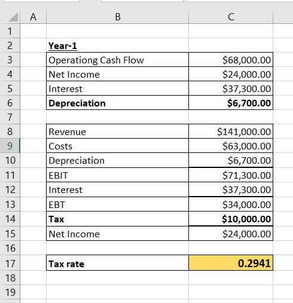Click the bold Tax label in row 14
Viewport: 293px width, 303px height.
coord(117,219)
